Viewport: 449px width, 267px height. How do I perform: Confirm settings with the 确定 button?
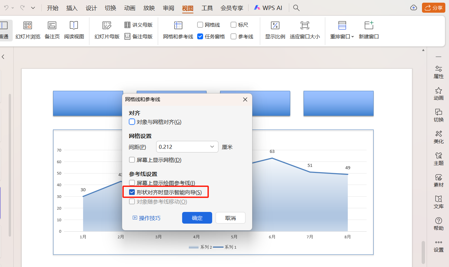(x=197, y=218)
